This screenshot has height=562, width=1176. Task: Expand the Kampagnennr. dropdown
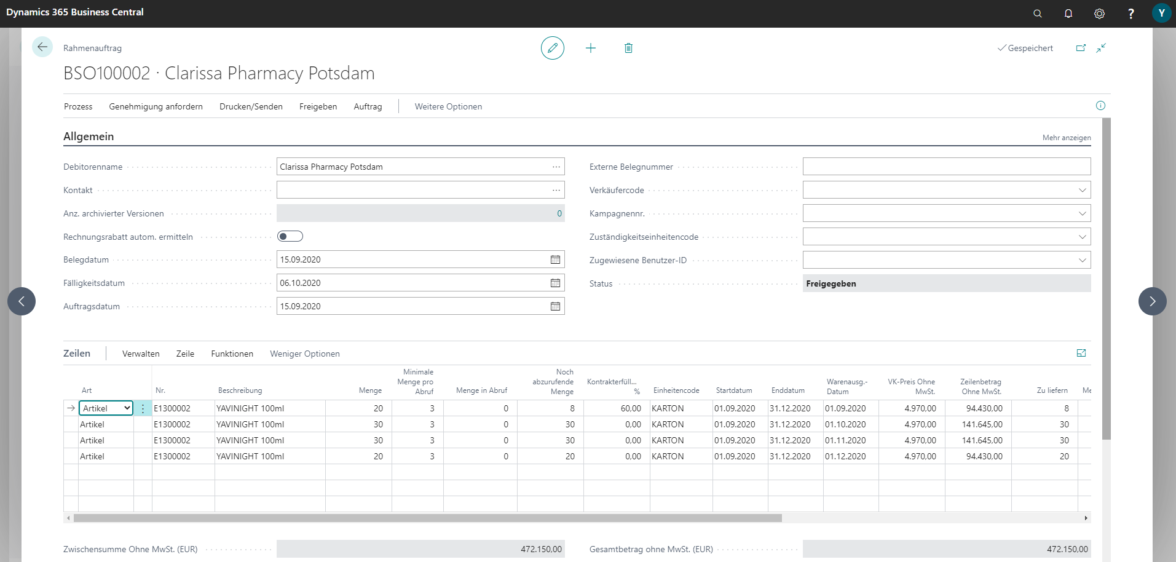click(1082, 213)
